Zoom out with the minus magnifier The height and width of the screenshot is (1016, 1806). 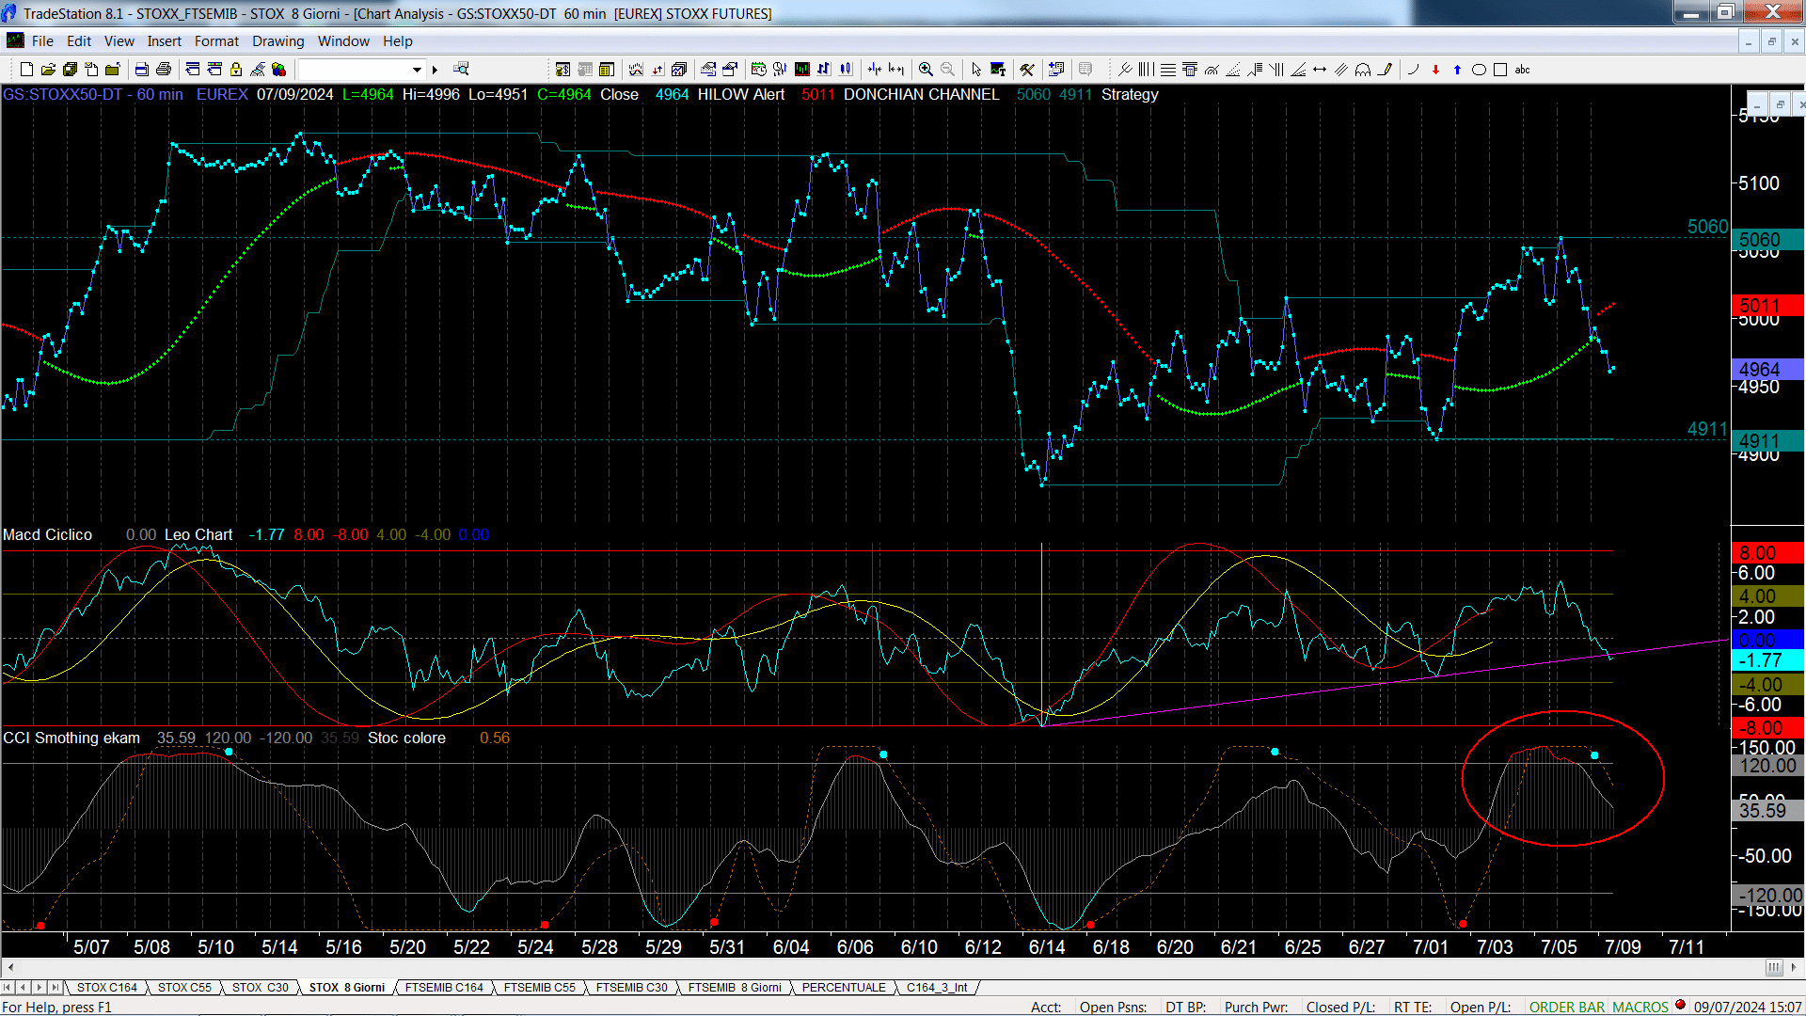click(947, 70)
